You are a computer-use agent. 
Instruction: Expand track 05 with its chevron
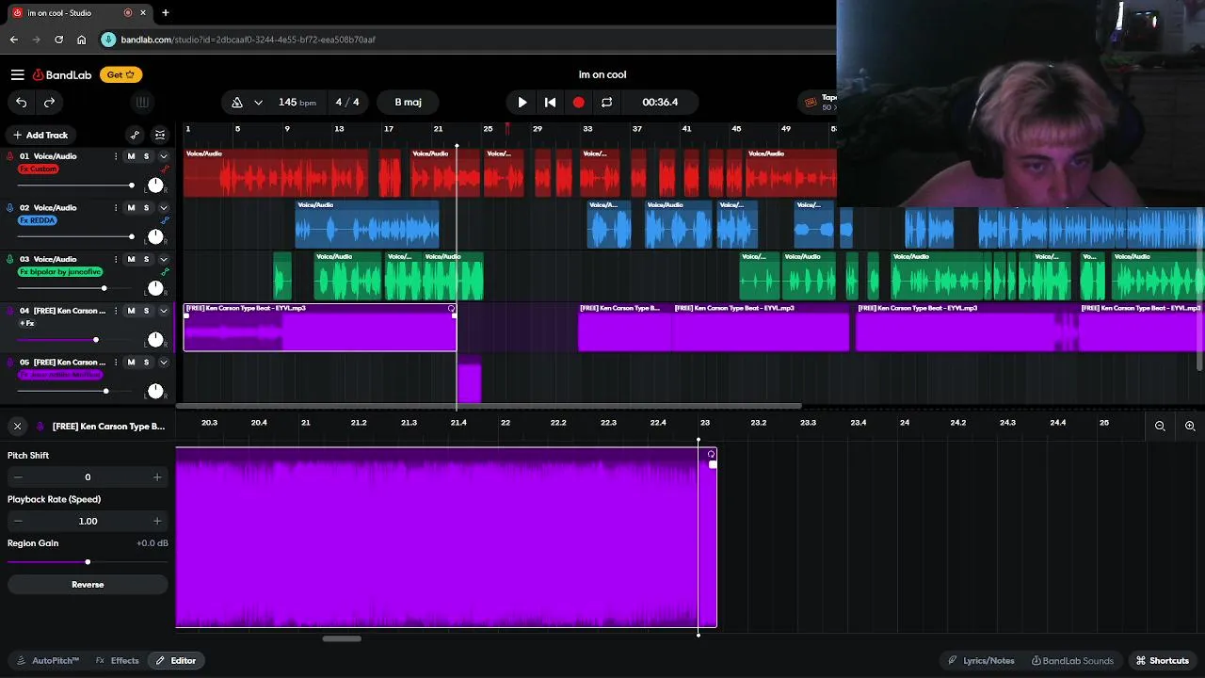pos(163,363)
